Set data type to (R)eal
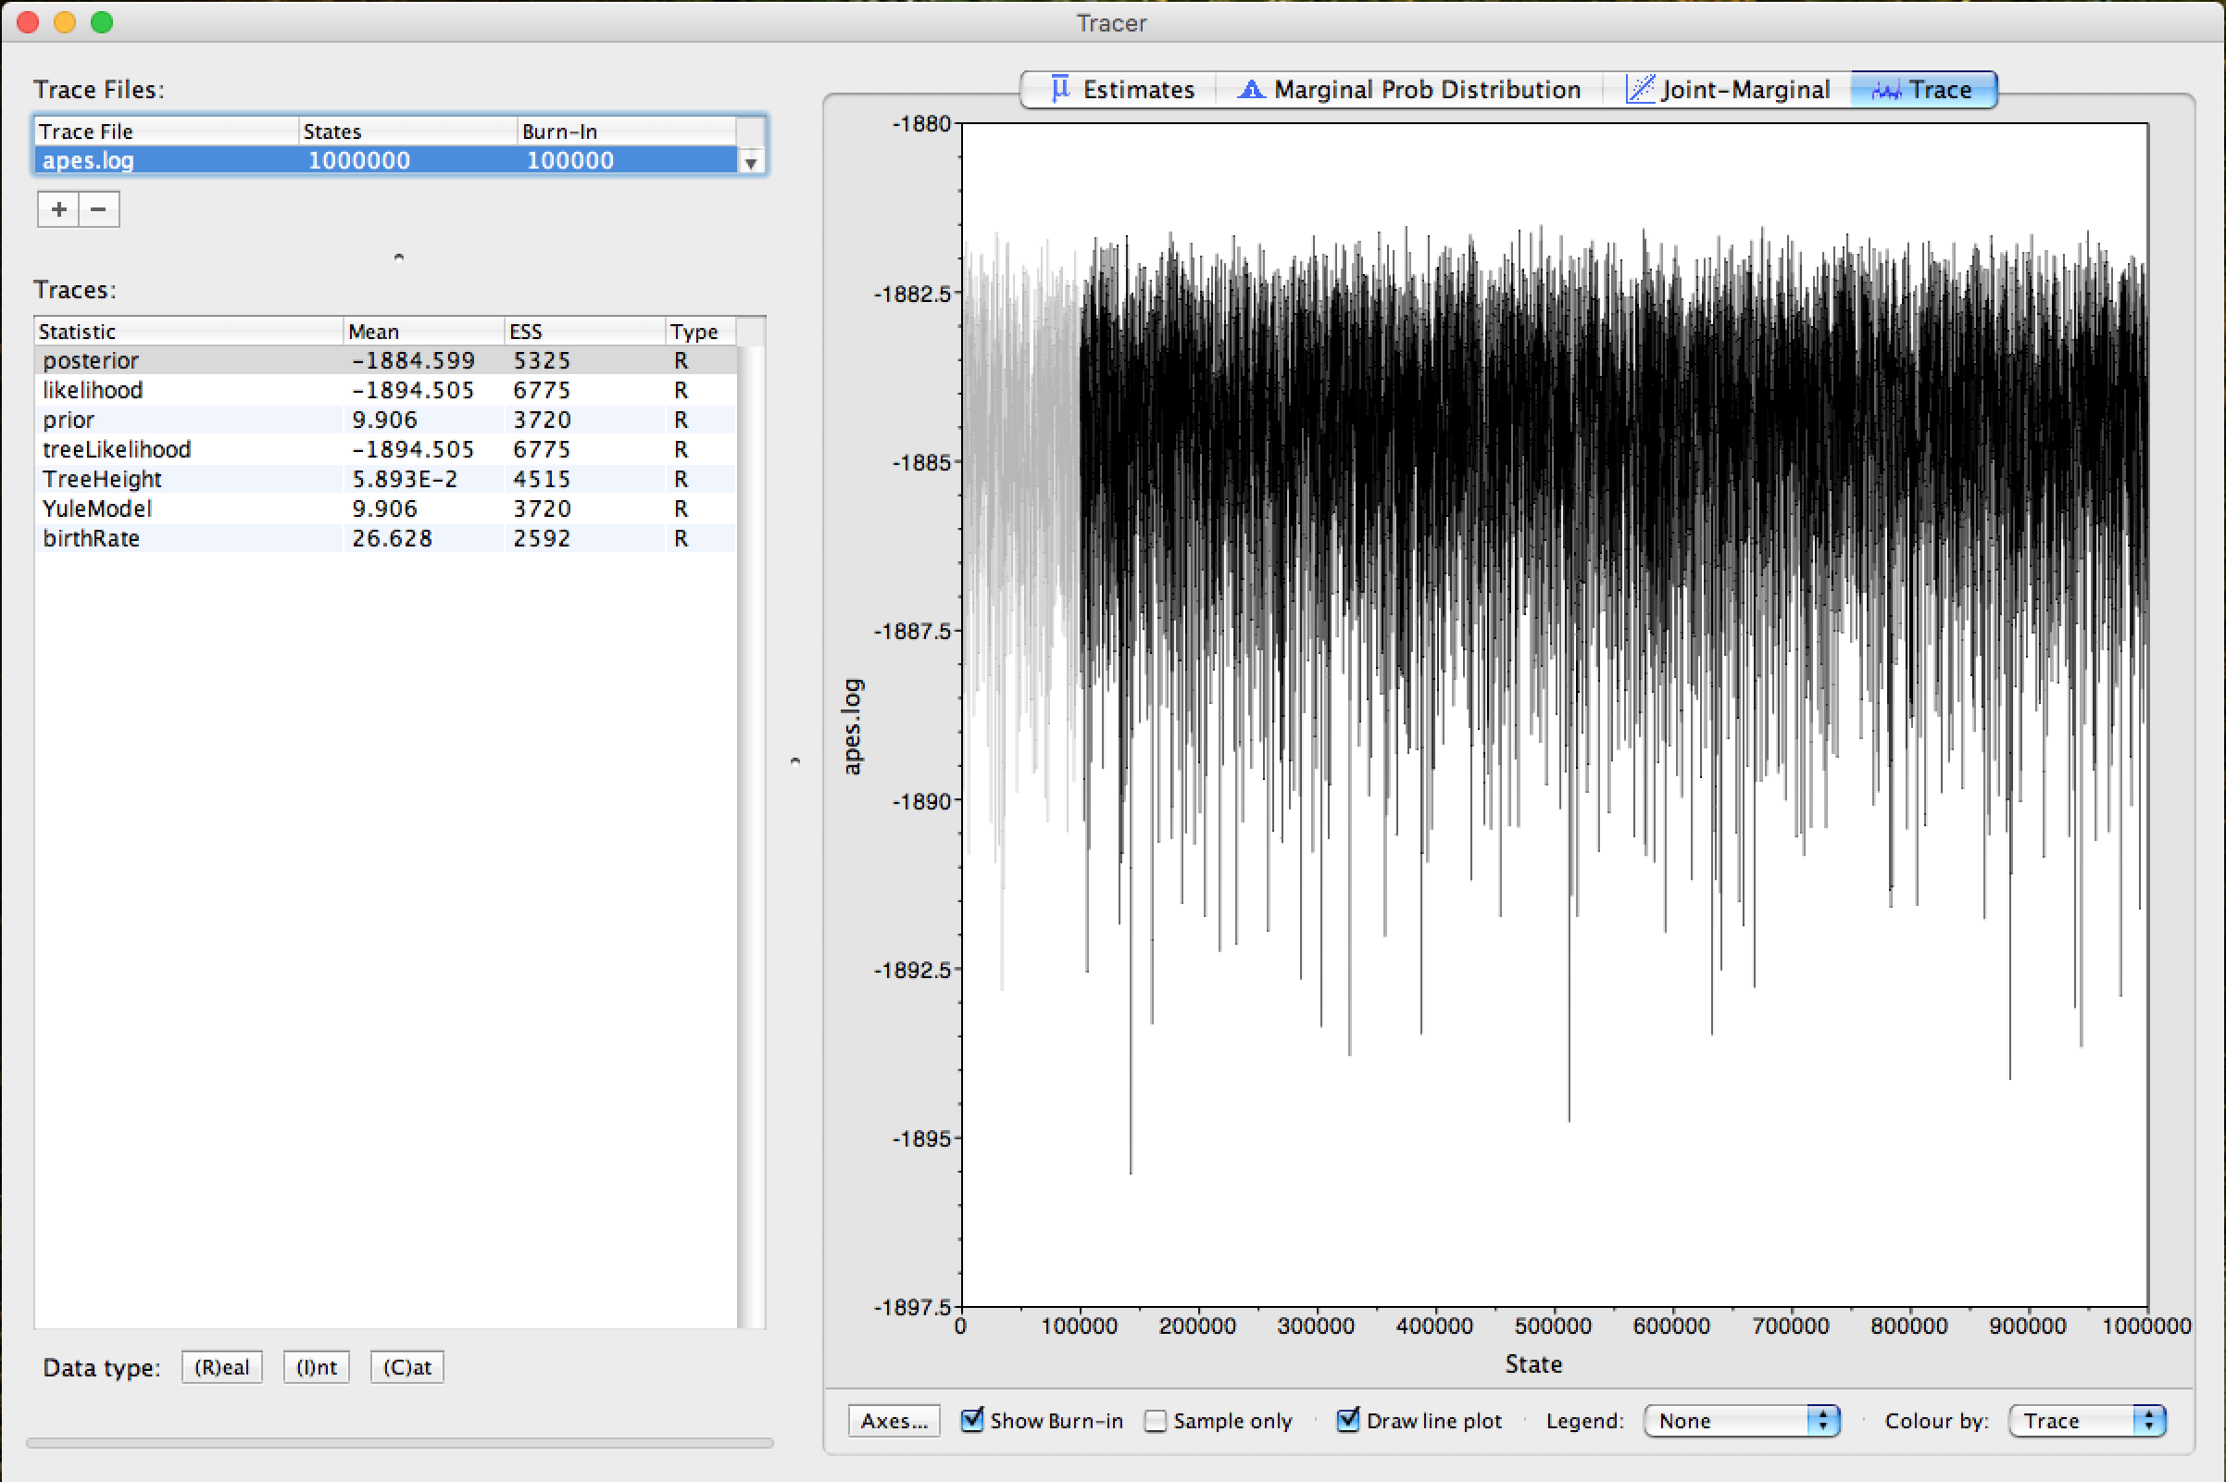2226x1482 pixels. 222,1367
